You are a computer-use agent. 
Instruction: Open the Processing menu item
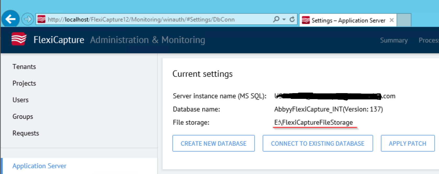(x=429, y=40)
